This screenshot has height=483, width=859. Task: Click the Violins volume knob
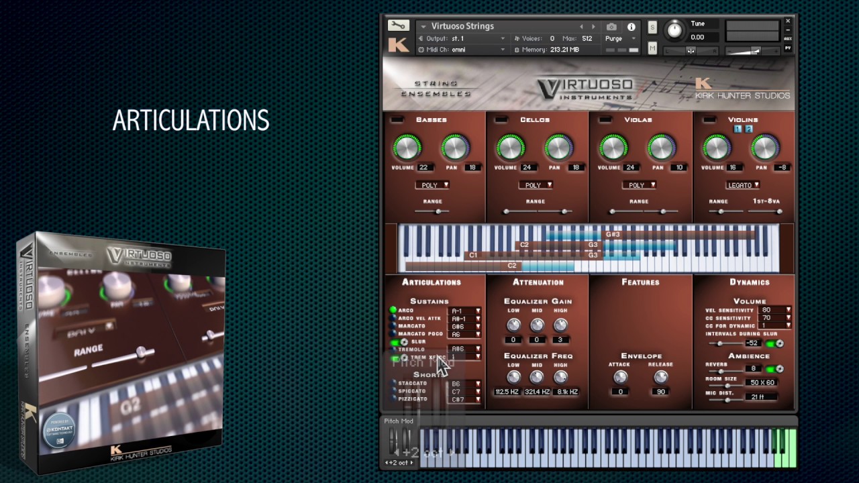(717, 147)
